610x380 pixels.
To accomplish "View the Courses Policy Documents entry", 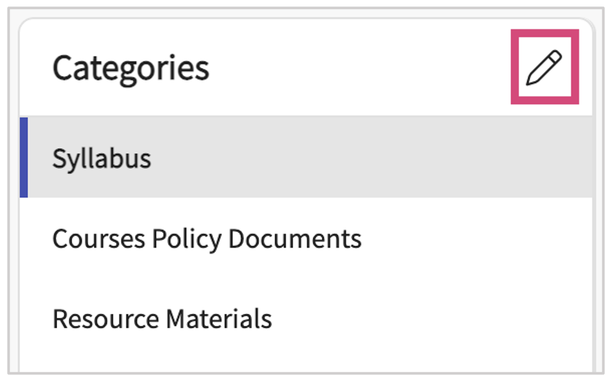I will click(206, 239).
